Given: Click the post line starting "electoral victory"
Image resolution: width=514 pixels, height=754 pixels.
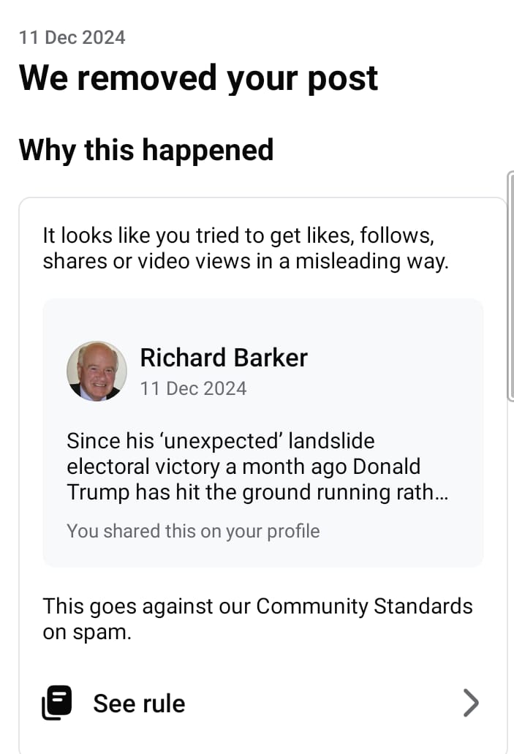Looking at the screenshot, I should (243, 467).
